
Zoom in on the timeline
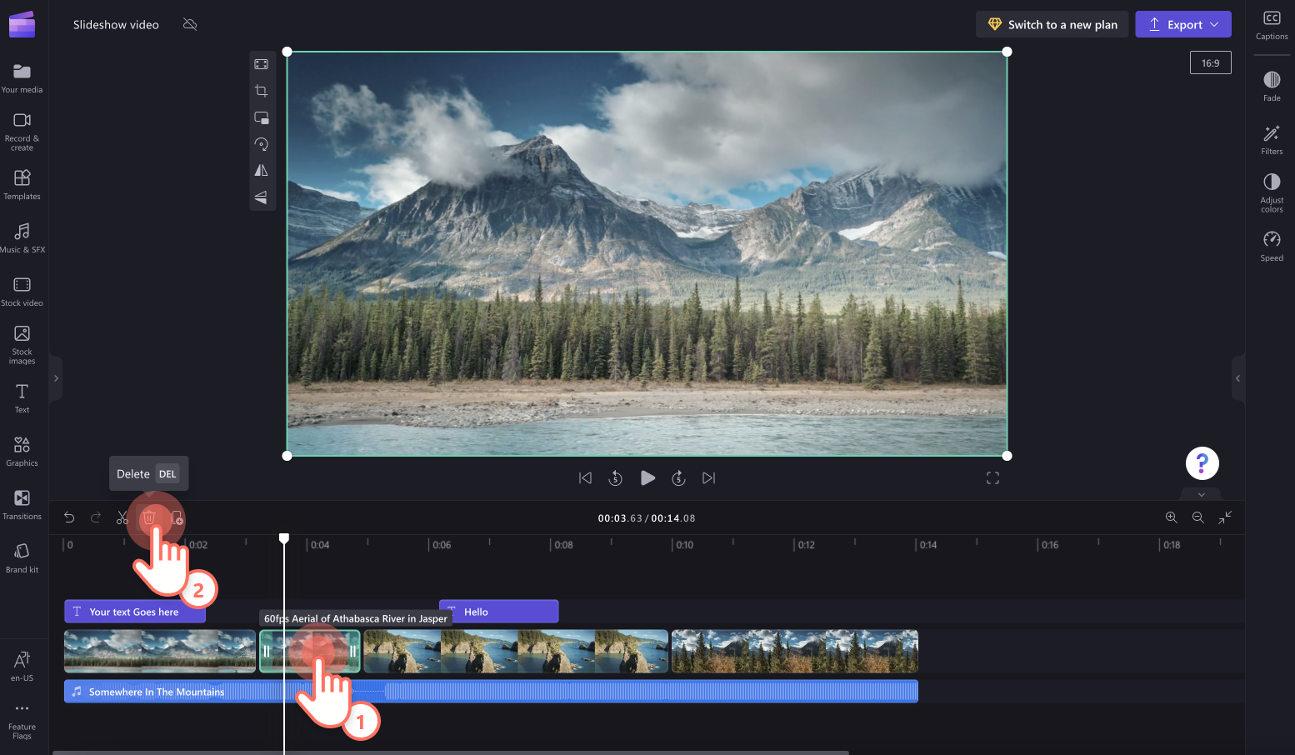pyautogui.click(x=1172, y=517)
